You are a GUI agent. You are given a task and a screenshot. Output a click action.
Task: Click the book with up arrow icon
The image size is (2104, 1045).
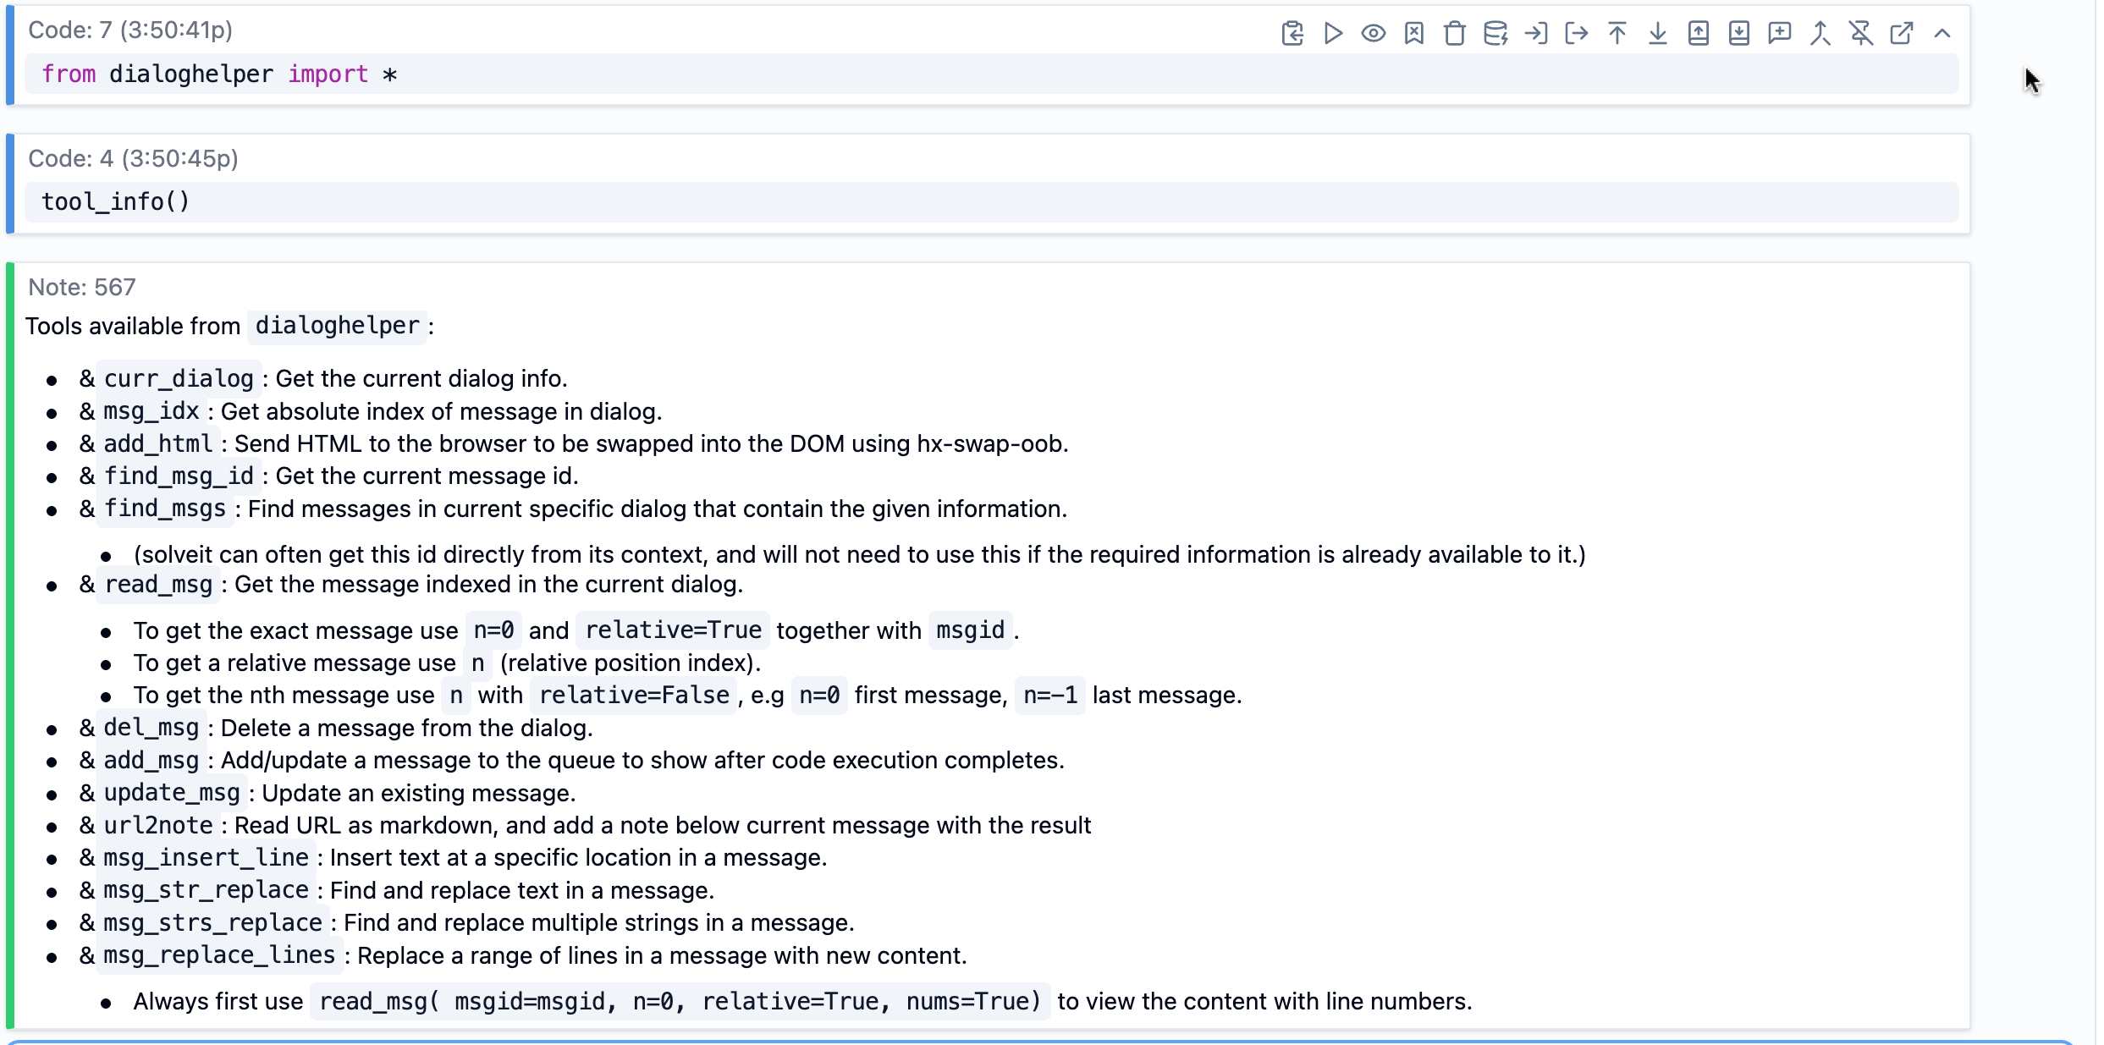click(x=1699, y=33)
